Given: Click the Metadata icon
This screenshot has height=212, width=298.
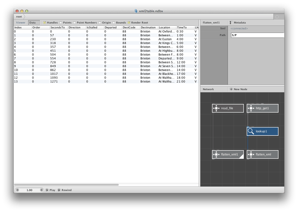Looking at the screenshot, I should coord(231,23).
